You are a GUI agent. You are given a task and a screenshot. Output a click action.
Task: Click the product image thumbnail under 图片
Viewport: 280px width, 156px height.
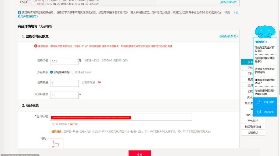coord(56,144)
